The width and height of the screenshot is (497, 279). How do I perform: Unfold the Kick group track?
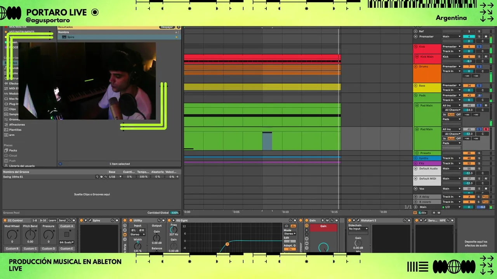(415, 46)
